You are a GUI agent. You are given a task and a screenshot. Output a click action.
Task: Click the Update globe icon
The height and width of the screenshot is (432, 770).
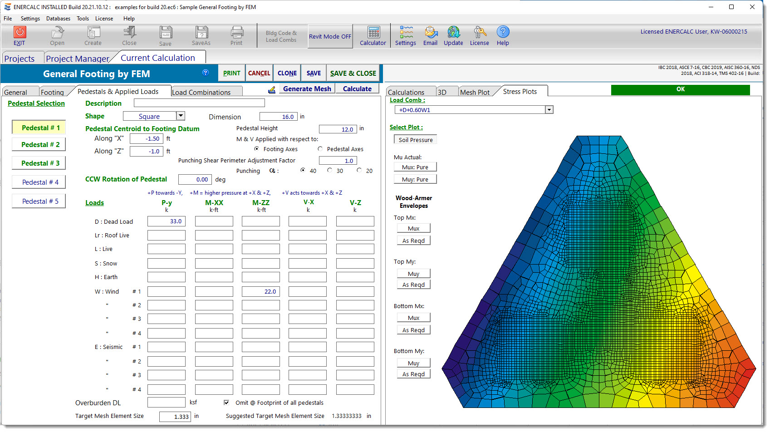pyautogui.click(x=453, y=35)
